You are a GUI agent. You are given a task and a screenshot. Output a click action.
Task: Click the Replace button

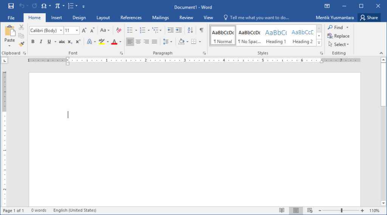(338, 36)
